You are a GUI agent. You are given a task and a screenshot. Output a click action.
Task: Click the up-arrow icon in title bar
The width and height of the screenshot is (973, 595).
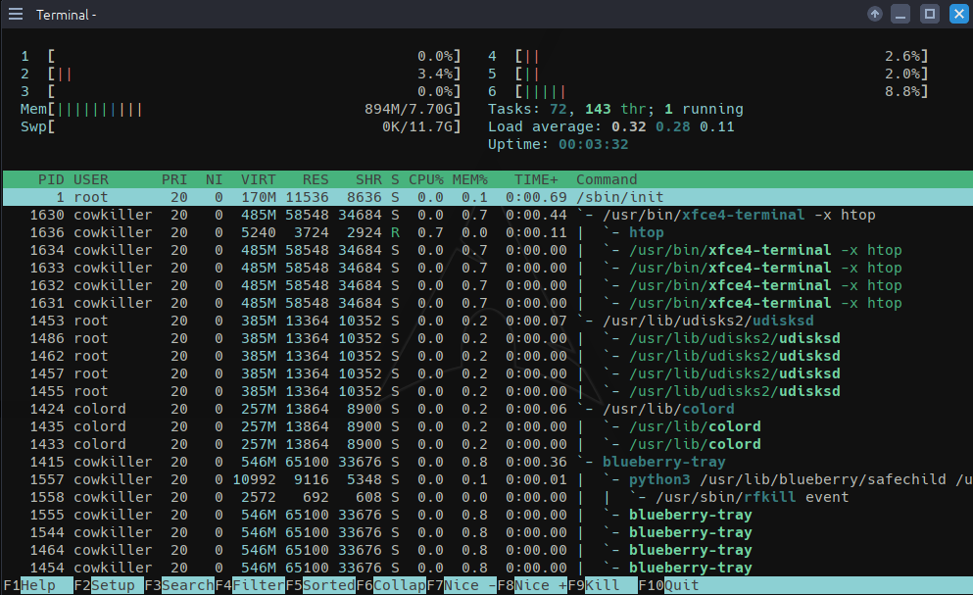click(x=875, y=15)
